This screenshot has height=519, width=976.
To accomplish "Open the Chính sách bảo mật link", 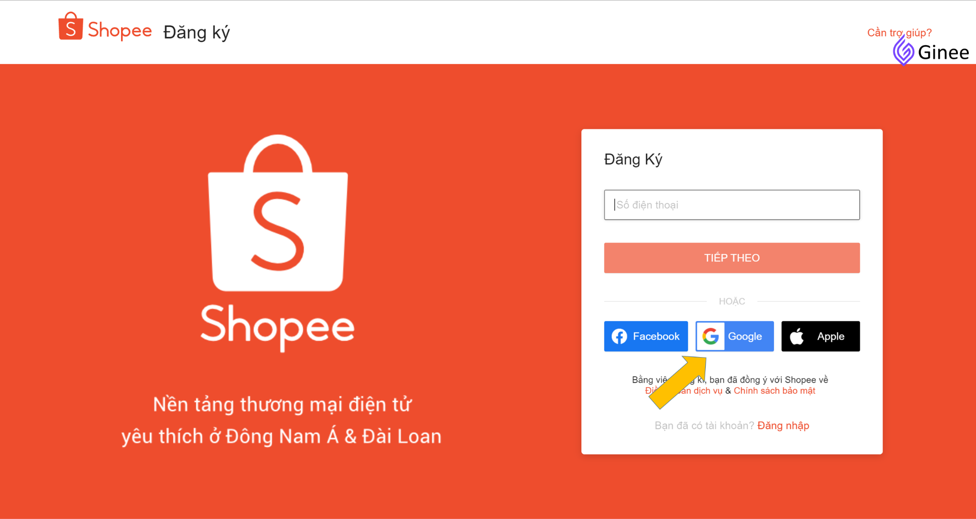I will (774, 390).
